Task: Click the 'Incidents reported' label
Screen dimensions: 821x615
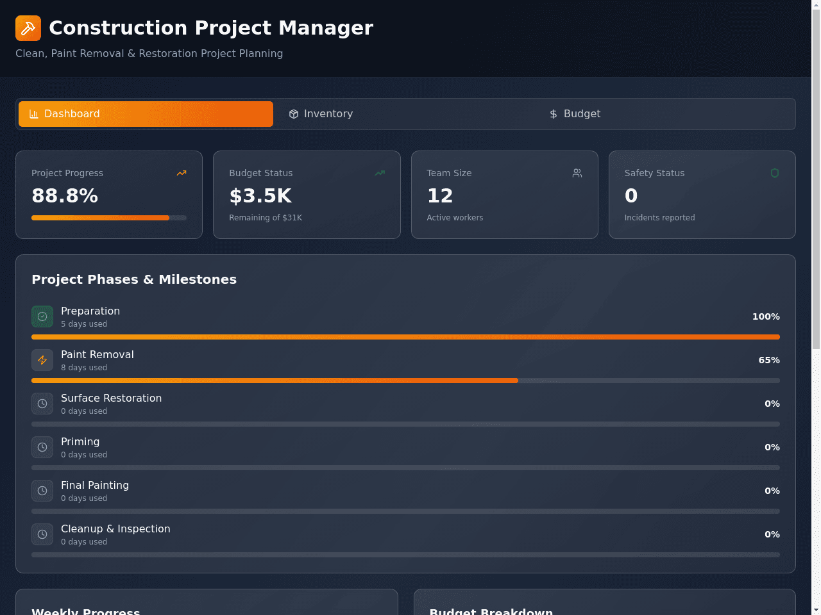Action: click(x=659, y=218)
